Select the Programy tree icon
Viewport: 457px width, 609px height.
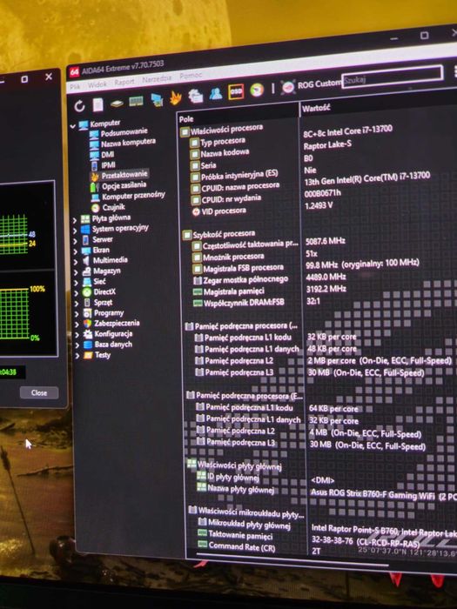pyautogui.click(x=87, y=313)
